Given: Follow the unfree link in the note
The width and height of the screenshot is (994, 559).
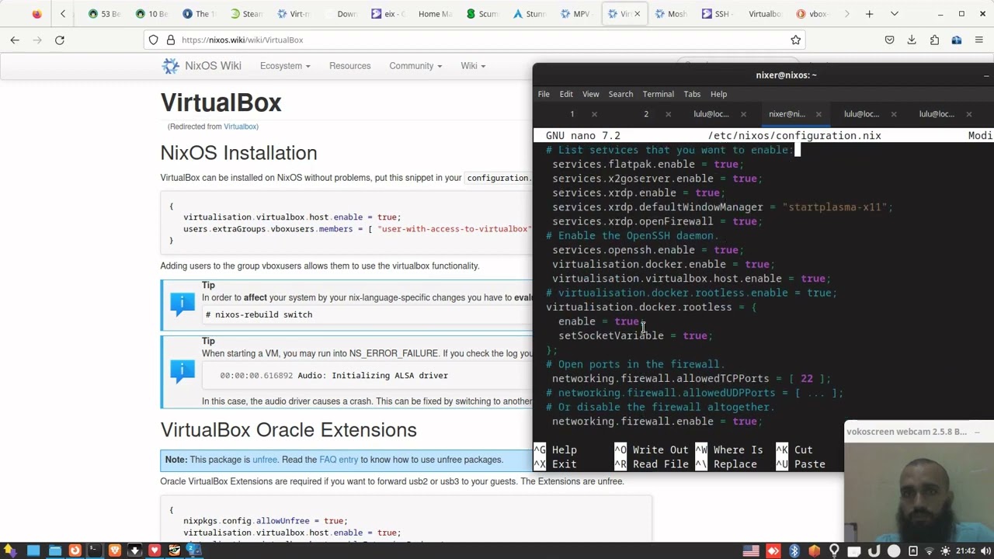Looking at the screenshot, I should (264, 460).
